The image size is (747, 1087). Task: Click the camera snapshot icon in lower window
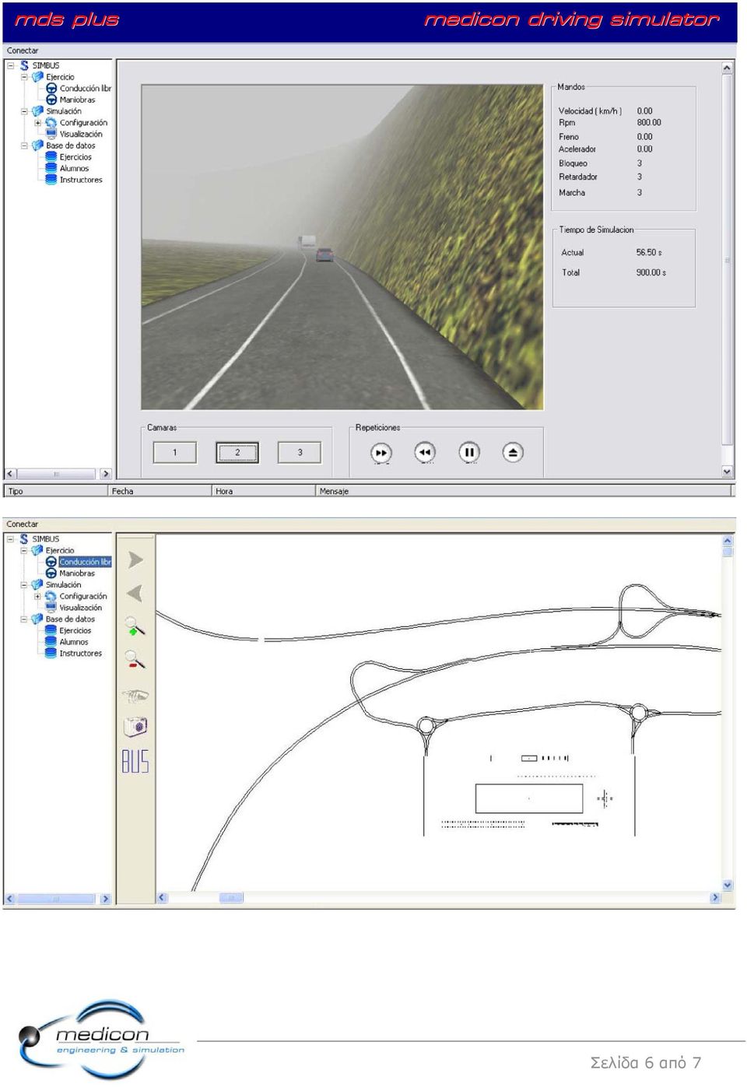point(135,727)
